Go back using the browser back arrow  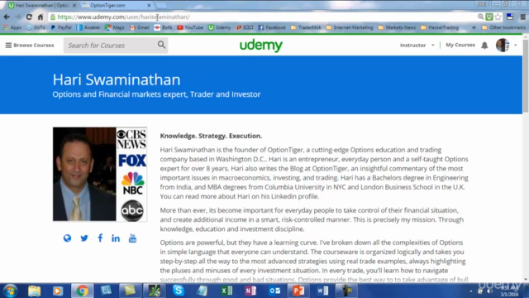pos(7,17)
